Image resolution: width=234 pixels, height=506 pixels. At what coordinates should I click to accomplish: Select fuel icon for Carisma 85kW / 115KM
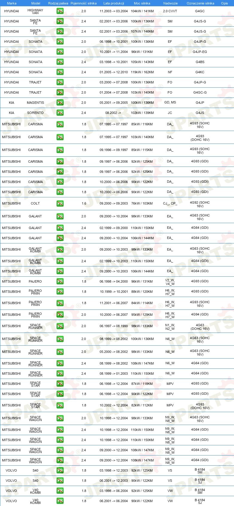click(60, 150)
